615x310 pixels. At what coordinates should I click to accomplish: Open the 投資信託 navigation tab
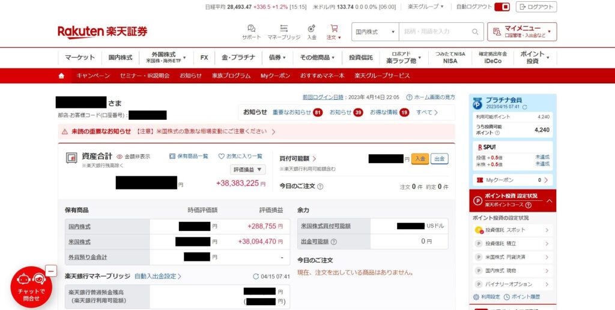click(361, 58)
